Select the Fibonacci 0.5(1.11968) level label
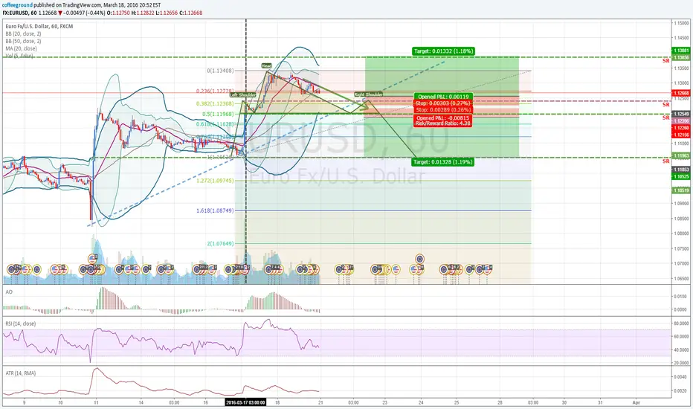Screen dimensions: 693x409 [x=219, y=114]
